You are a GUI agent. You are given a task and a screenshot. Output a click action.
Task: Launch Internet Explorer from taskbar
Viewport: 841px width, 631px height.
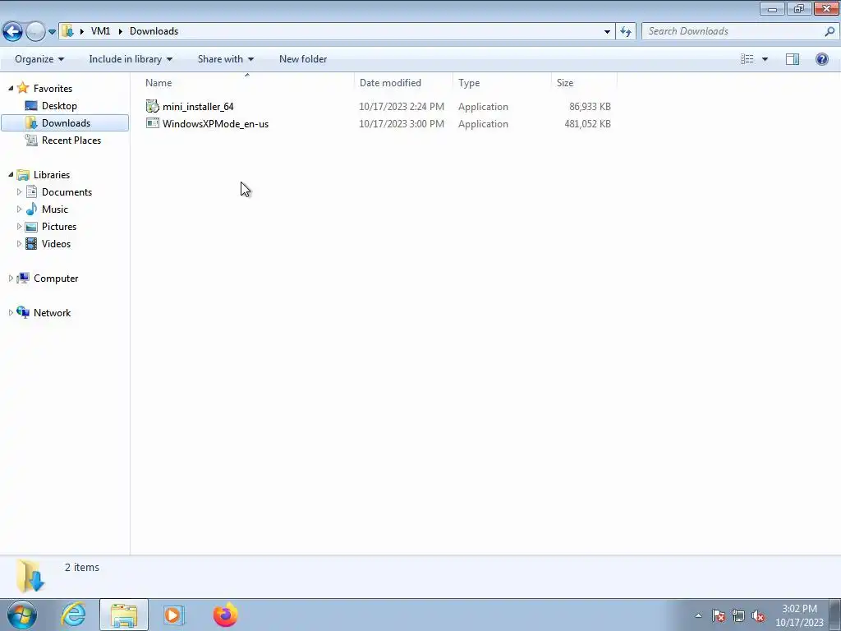(73, 615)
